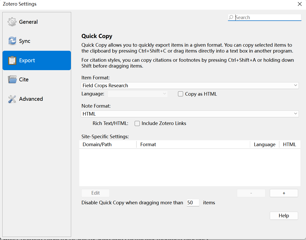Click the Advanced tools icon
Screen dimensions: 306x240
(12, 99)
